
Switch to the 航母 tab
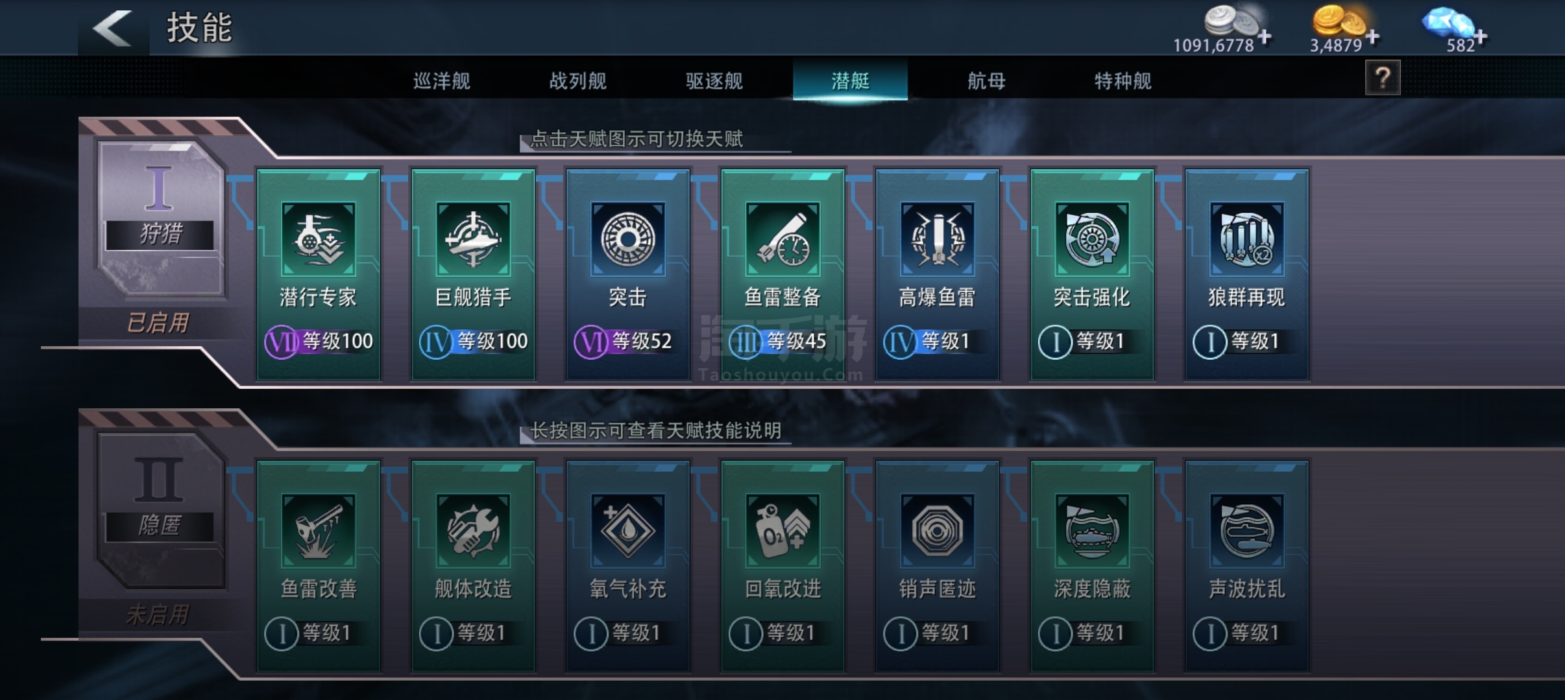(986, 80)
